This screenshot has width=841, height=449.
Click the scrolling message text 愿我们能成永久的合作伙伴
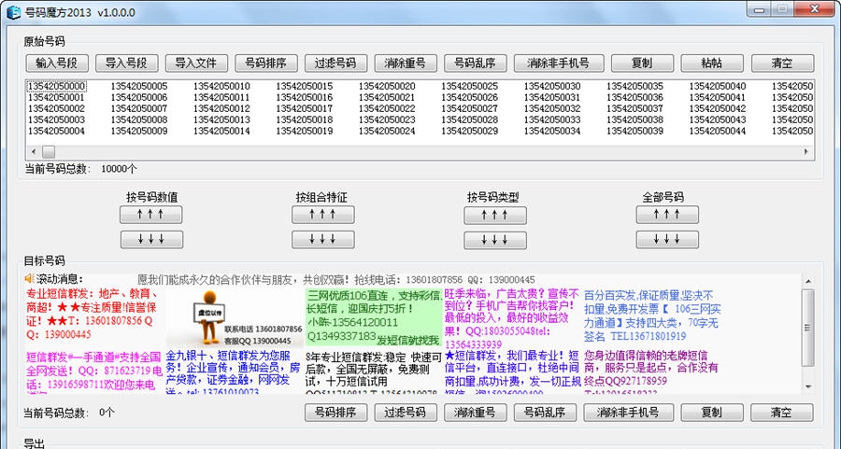click(x=335, y=280)
